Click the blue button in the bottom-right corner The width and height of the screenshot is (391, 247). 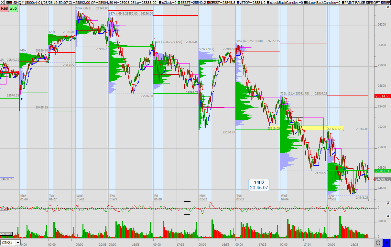tap(386, 243)
